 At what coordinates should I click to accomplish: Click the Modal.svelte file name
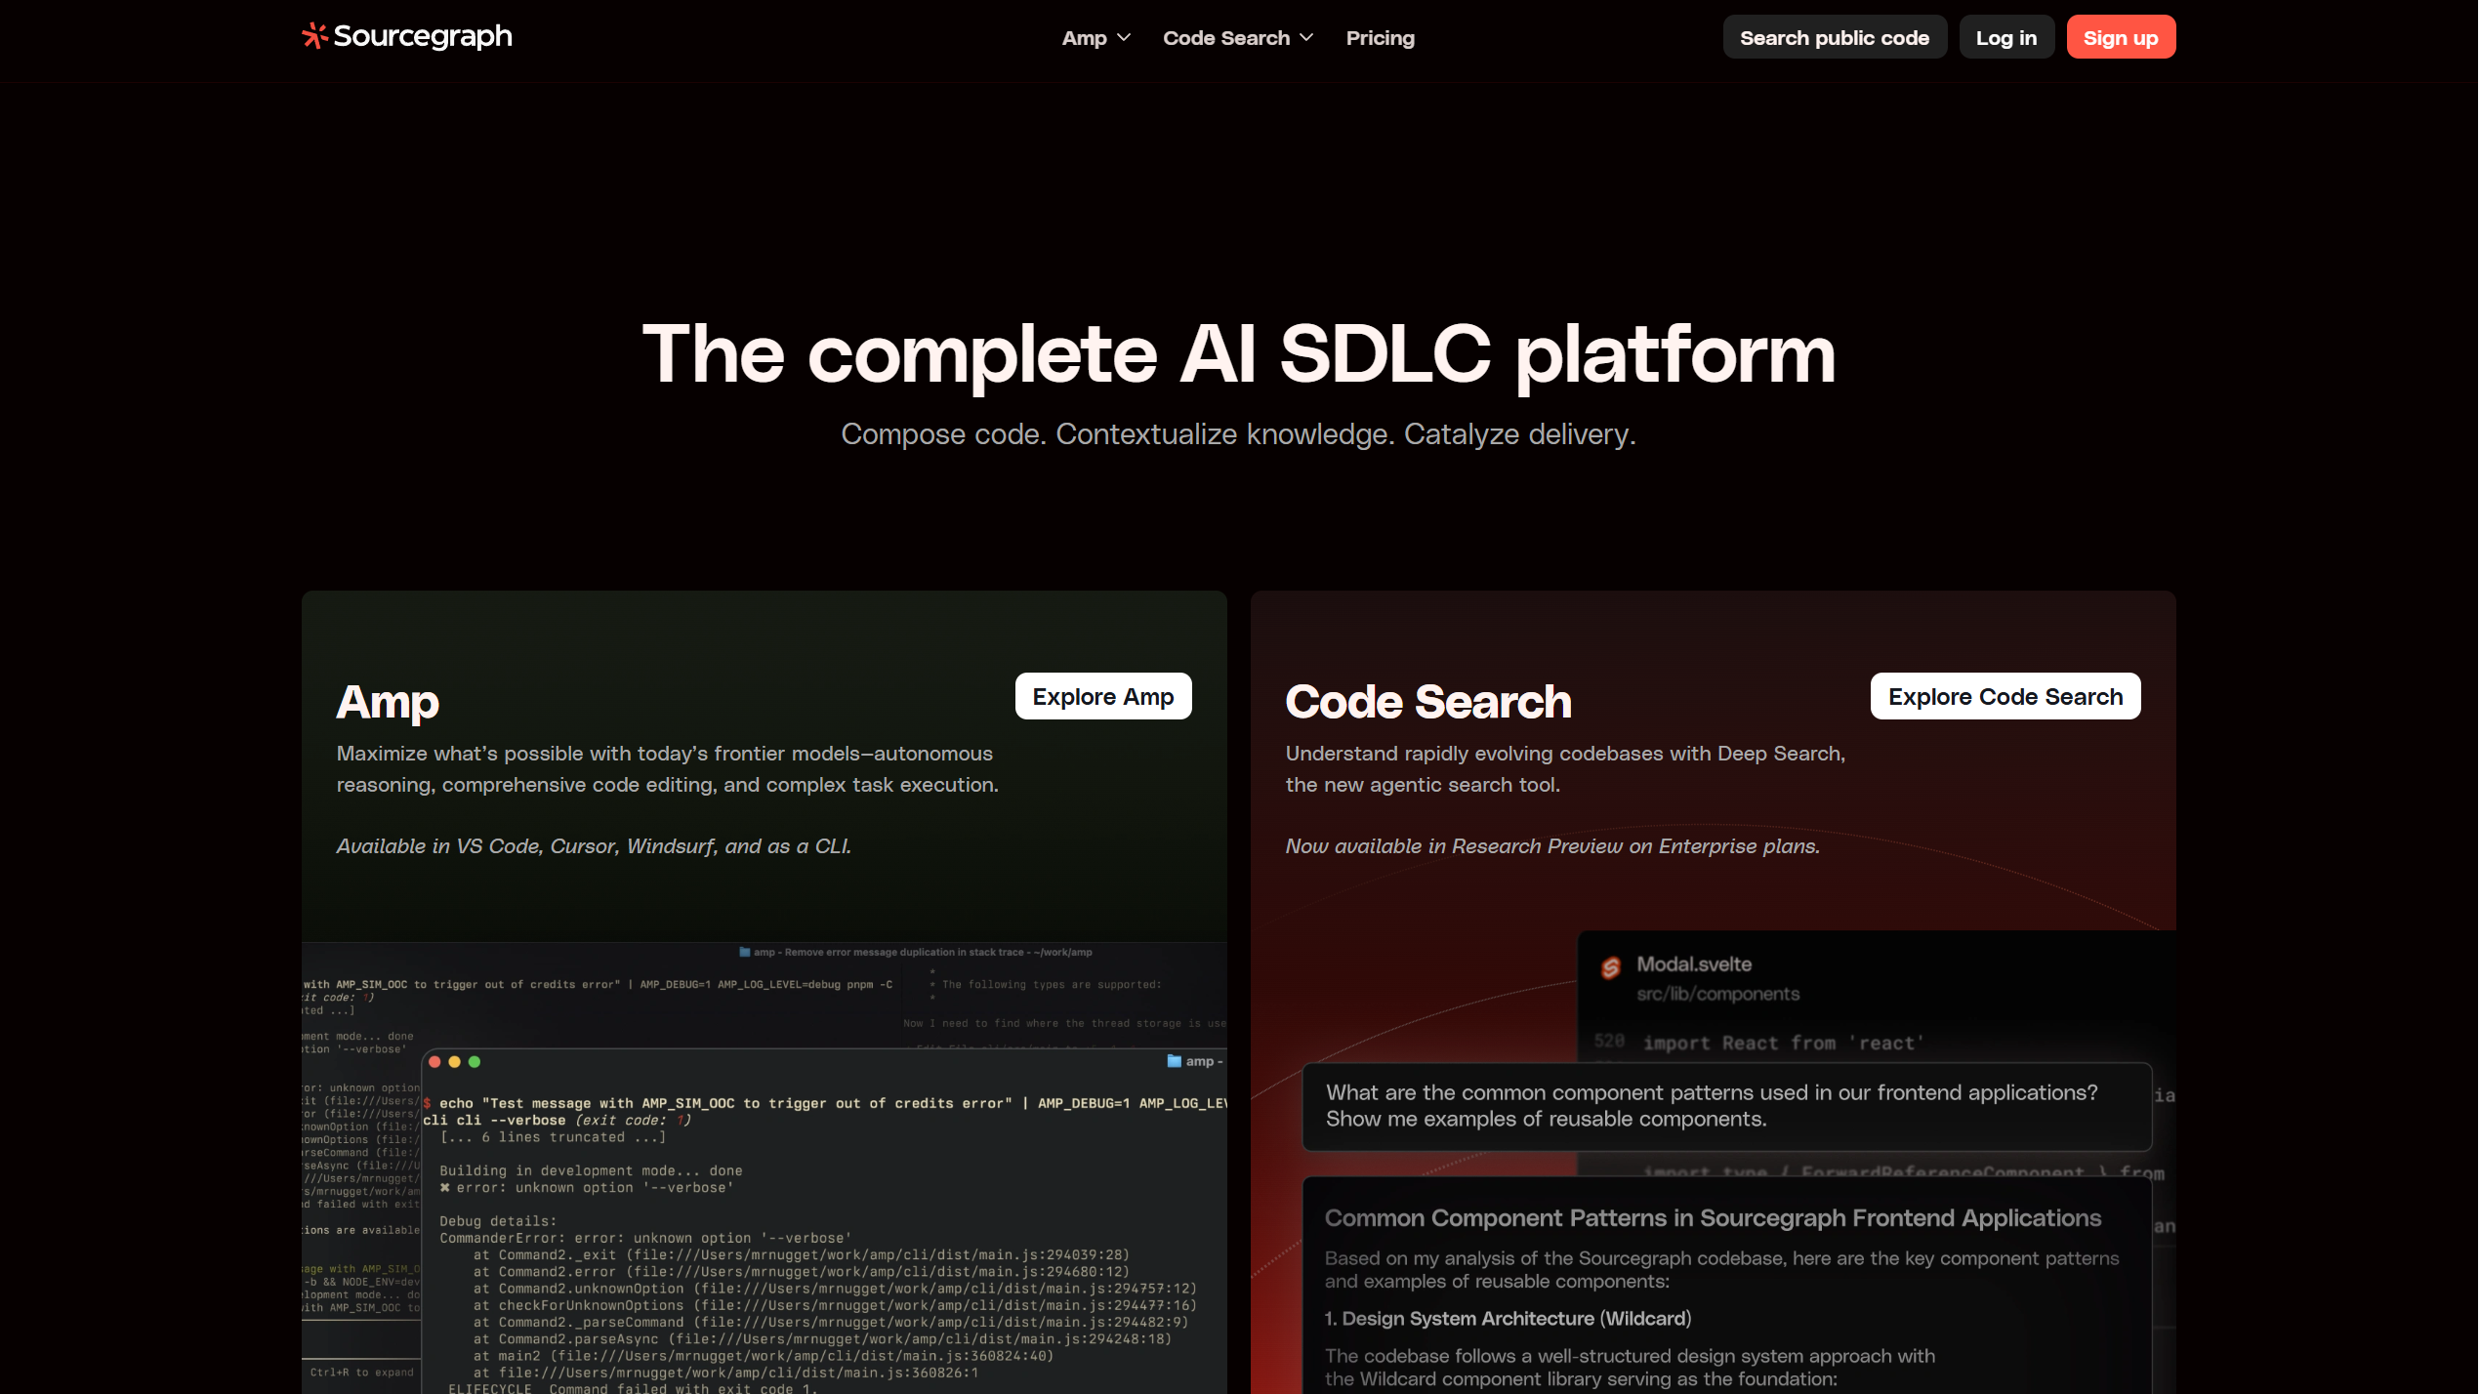click(1693, 964)
